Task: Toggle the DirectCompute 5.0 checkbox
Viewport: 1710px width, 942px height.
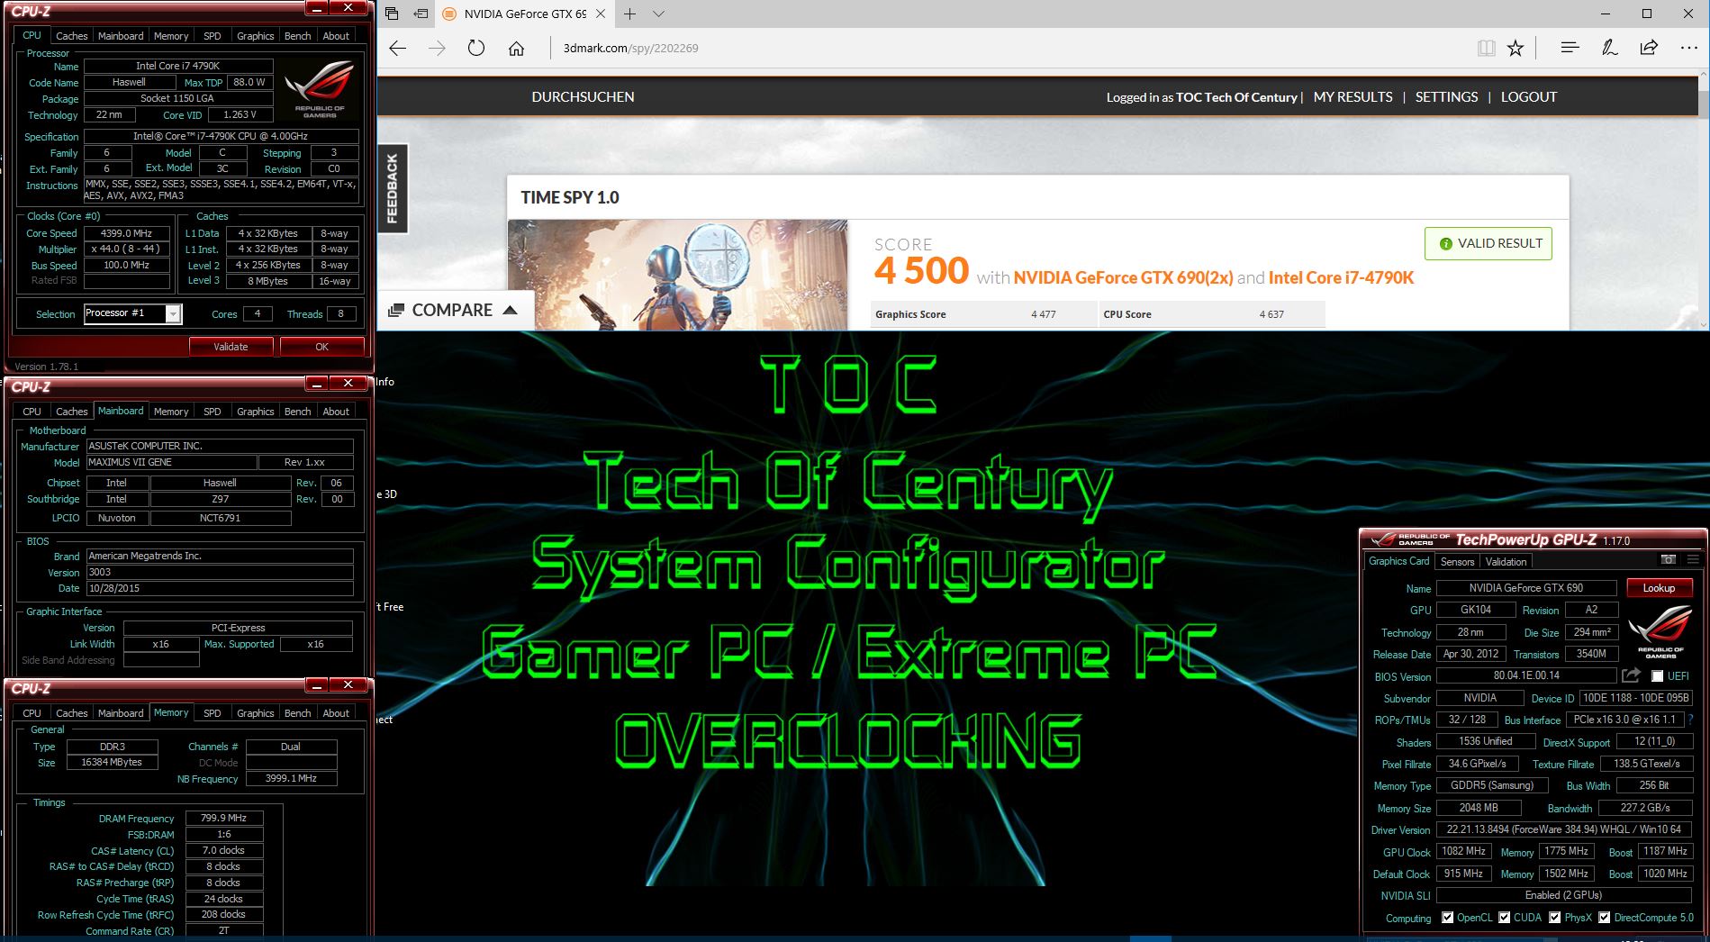Action: click(1604, 918)
